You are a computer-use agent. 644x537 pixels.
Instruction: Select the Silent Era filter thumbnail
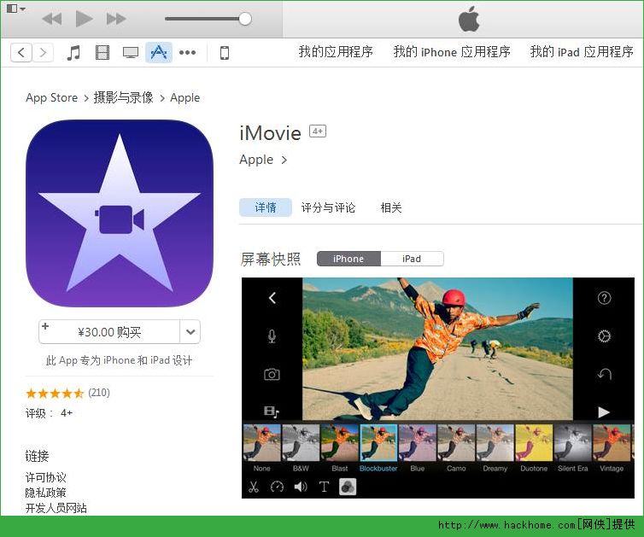(x=573, y=443)
